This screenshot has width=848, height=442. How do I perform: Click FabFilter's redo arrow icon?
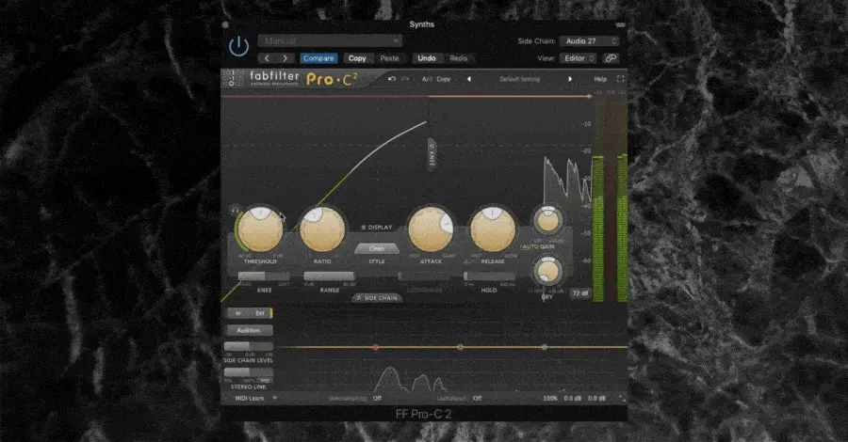[405, 79]
